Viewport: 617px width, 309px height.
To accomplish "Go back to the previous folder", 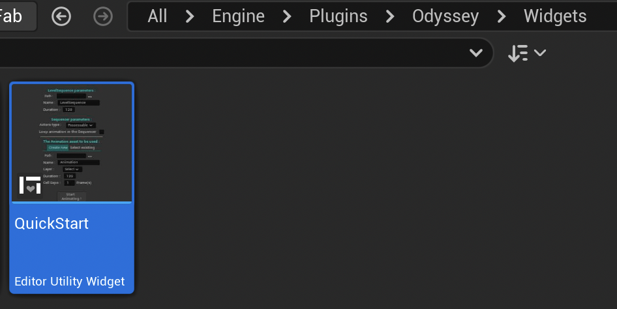I will coord(61,16).
